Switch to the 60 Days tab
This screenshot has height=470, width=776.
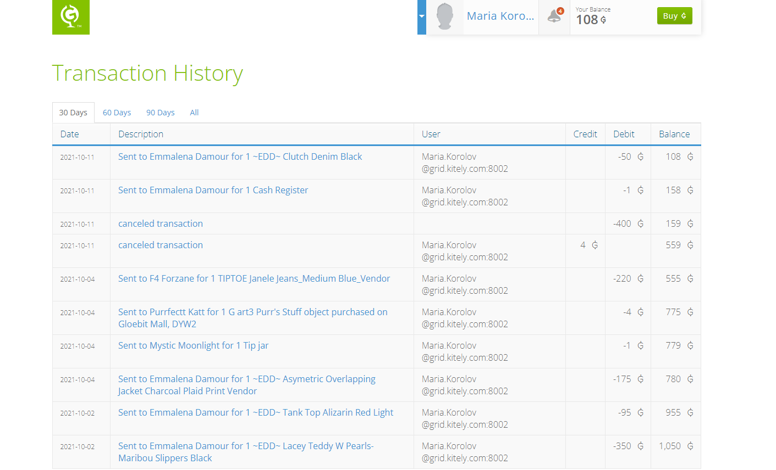pos(117,113)
